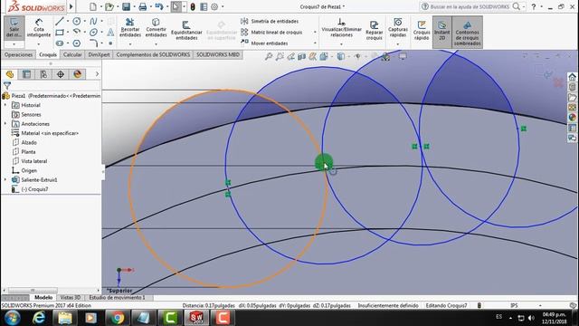579x326 pixels.
Task: Open Complementos de SOLIDWORKS tab
Action: click(x=153, y=54)
